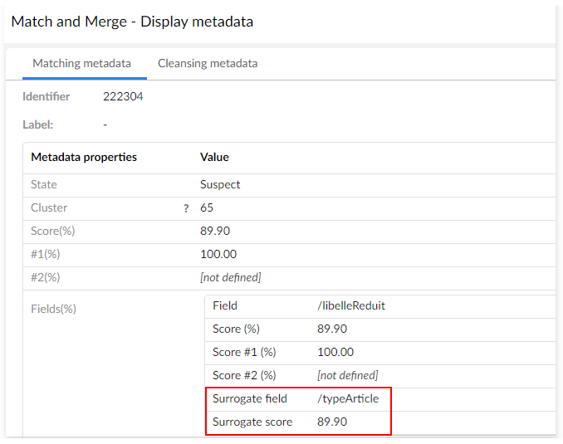
Task: Click the Cluster help question mark icon
Action: pyautogui.click(x=186, y=208)
